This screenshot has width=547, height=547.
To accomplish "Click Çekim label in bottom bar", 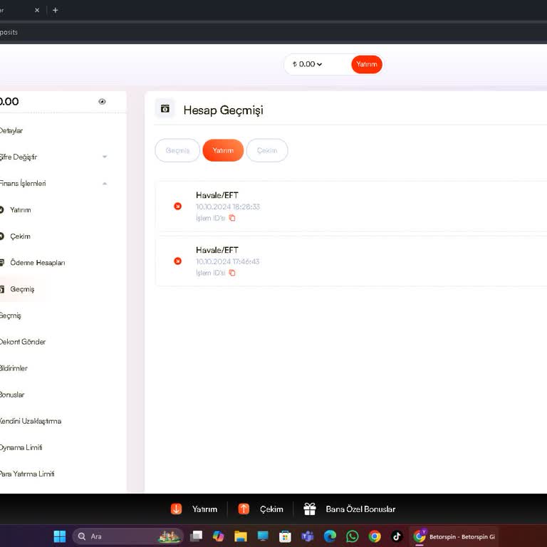I will click(271, 509).
